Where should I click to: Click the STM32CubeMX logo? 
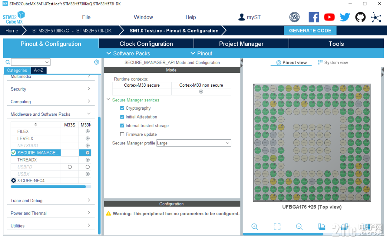pos(14,17)
